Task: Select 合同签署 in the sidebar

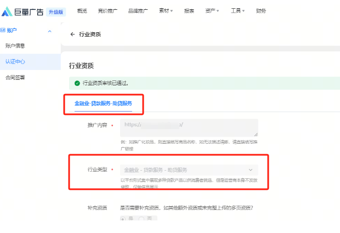Action: (15, 78)
